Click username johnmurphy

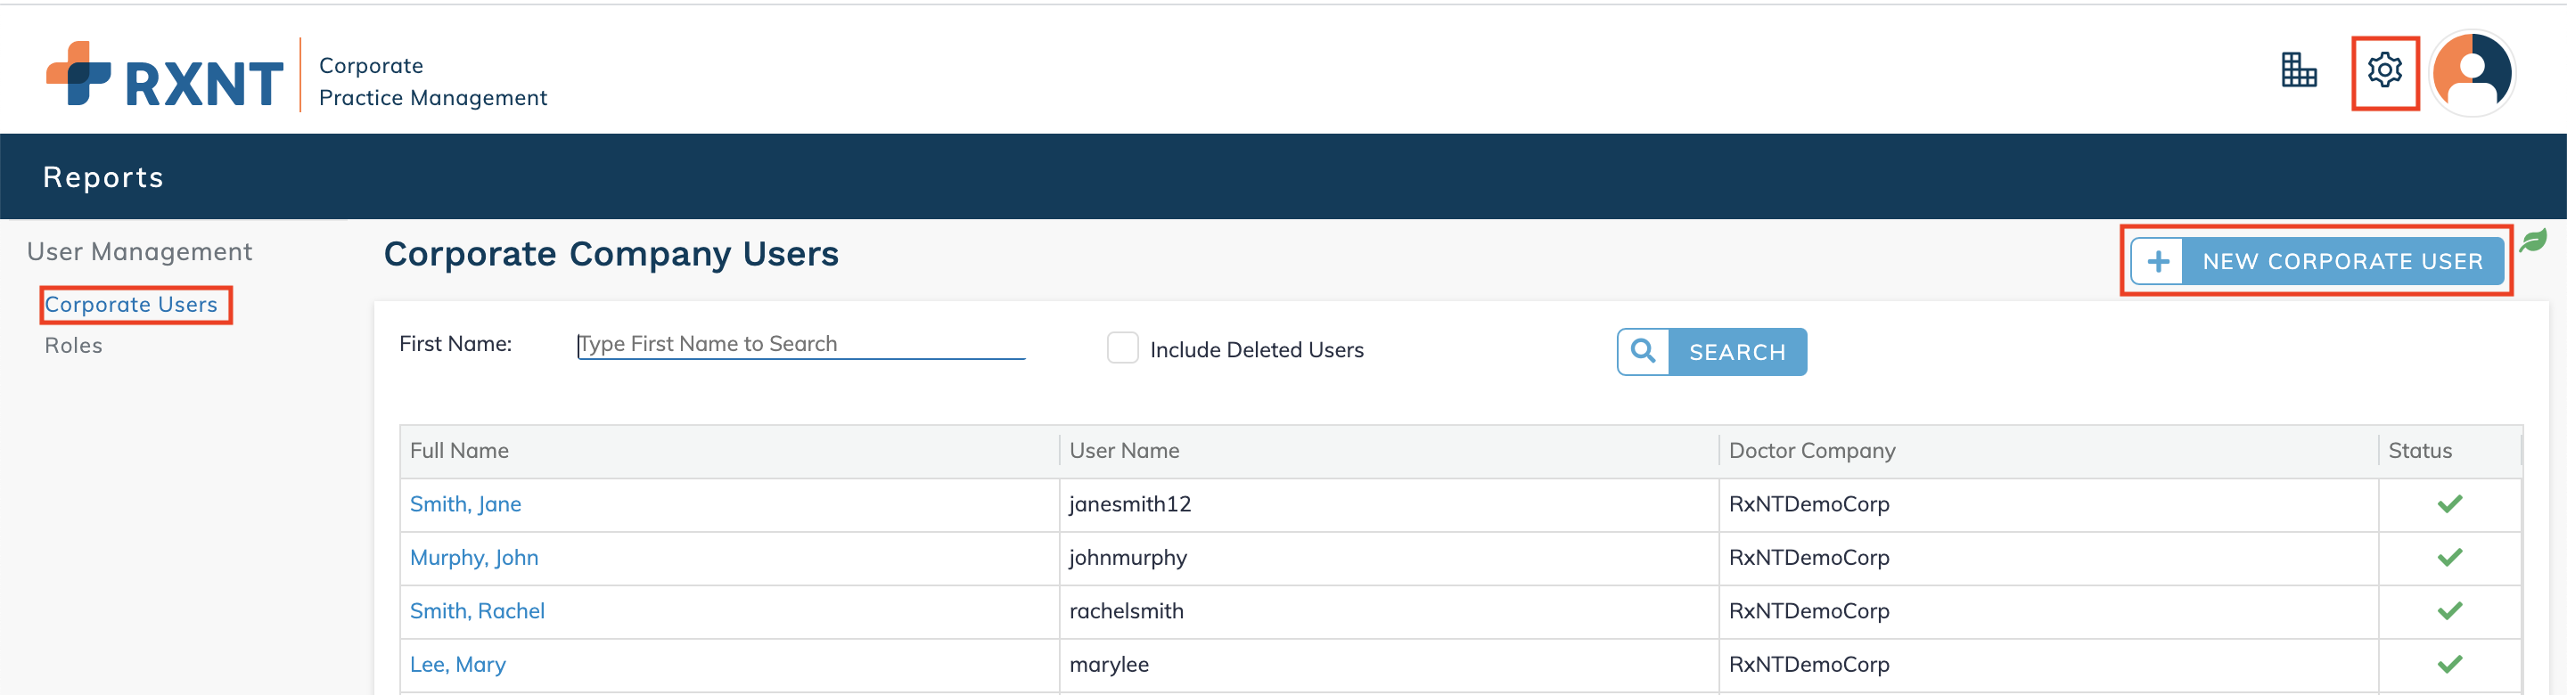[1128, 558]
